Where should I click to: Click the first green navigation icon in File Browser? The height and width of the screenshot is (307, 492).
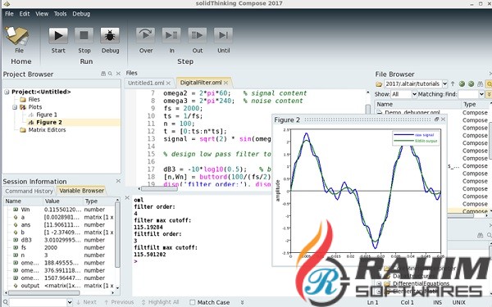[462, 84]
